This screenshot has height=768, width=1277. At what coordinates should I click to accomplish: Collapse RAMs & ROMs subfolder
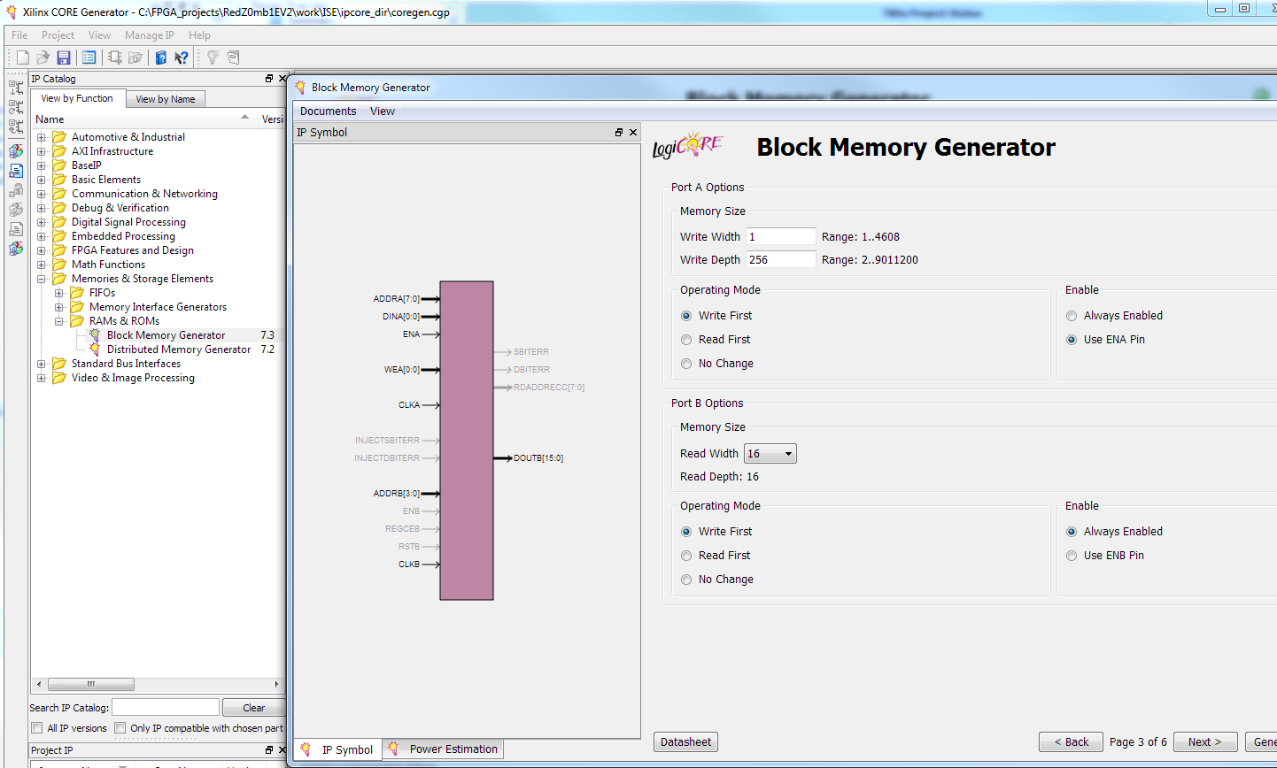point(59,321)
